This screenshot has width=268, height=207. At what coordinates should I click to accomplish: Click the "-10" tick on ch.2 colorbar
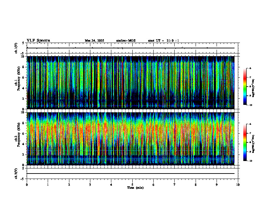pyautogui.click(x=250, y=161)
